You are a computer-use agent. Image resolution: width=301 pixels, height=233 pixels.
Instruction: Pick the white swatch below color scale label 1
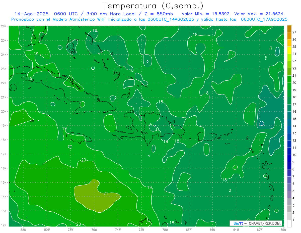(289, 223)
